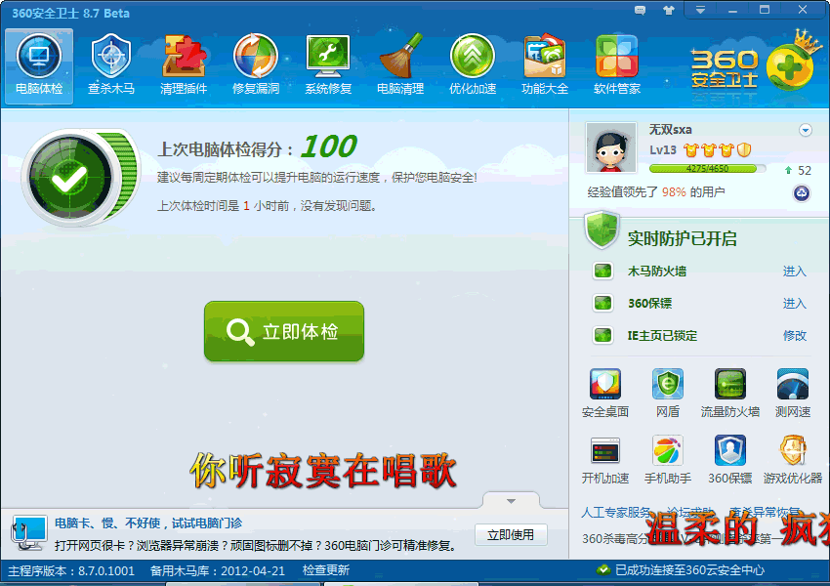The image size is (830, 586).
Task: Open 电脑卡、慢、不好使 clinic link
Action: [148, 523]
